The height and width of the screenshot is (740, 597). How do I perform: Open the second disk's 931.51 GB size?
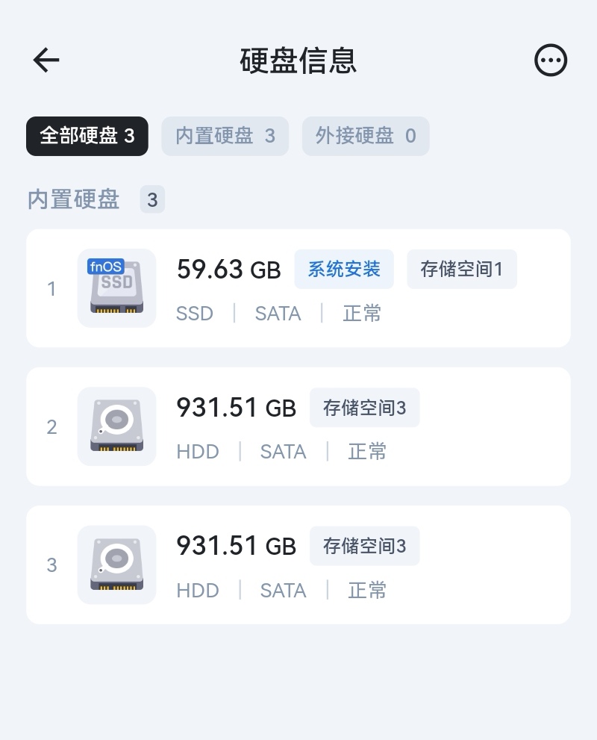(x=237, y=408)
